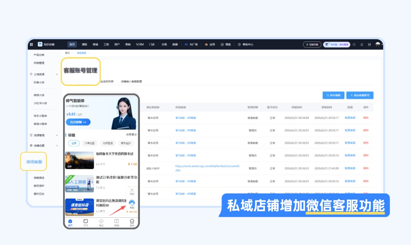Open the 微信小店 sidebar item

pyautogui.click(x=39, y=95)
